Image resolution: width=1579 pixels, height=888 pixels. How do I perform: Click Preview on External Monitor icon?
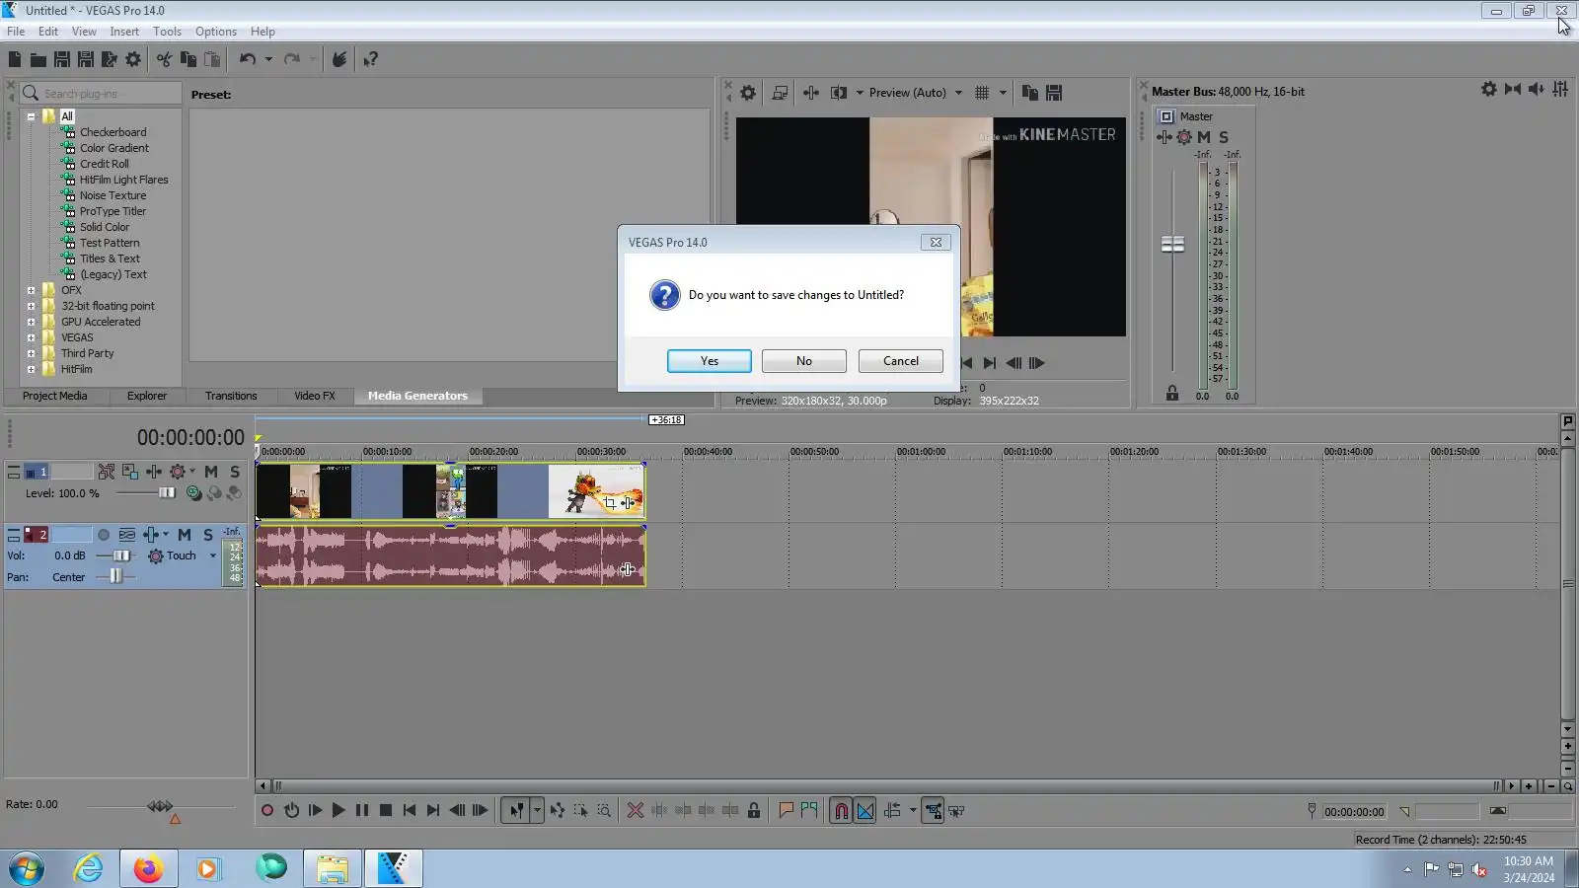pos(780,93)
